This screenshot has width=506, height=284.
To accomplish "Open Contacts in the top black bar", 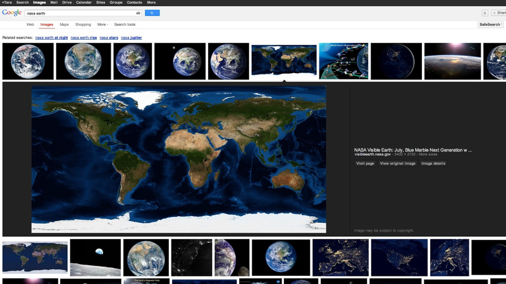I will coord(134,3).
